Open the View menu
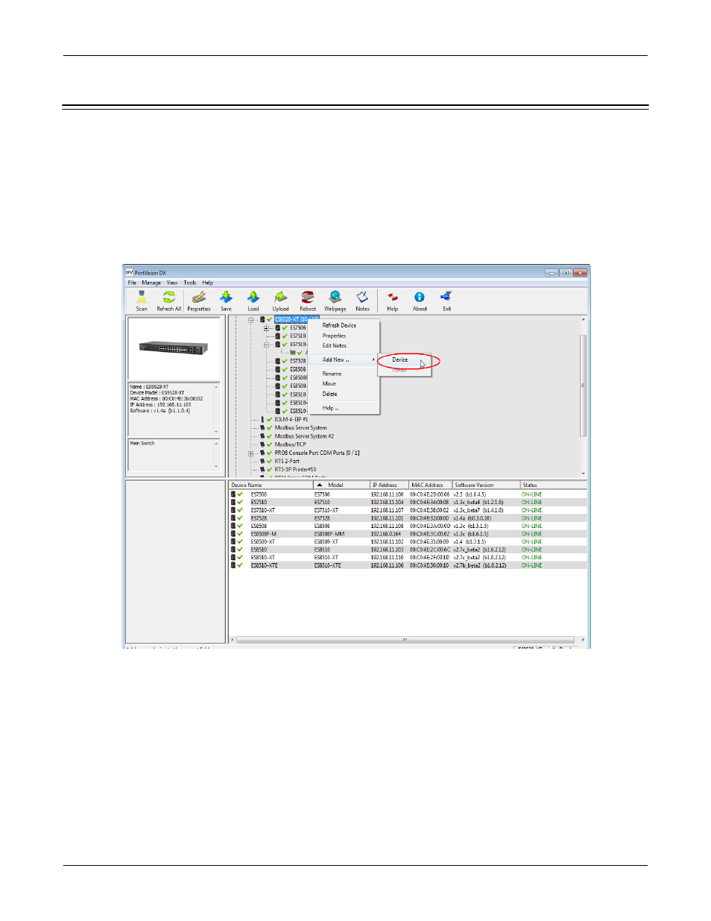This screenshot has height=921, width=711. tap(172, 283)
